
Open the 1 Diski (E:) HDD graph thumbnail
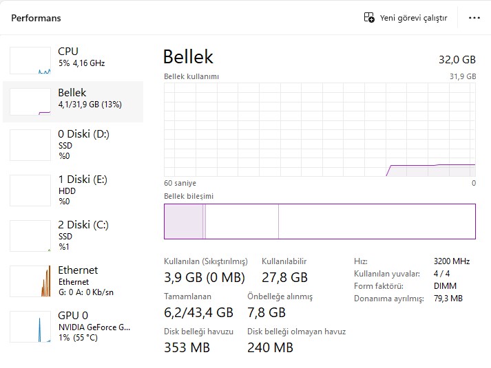point(30,191)
